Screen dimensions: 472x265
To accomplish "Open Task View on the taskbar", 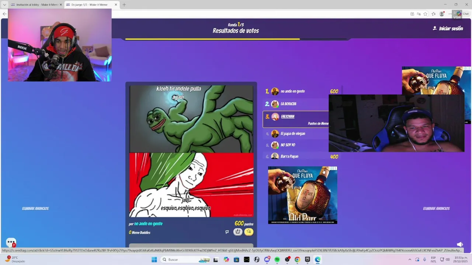I will point(216,259).
